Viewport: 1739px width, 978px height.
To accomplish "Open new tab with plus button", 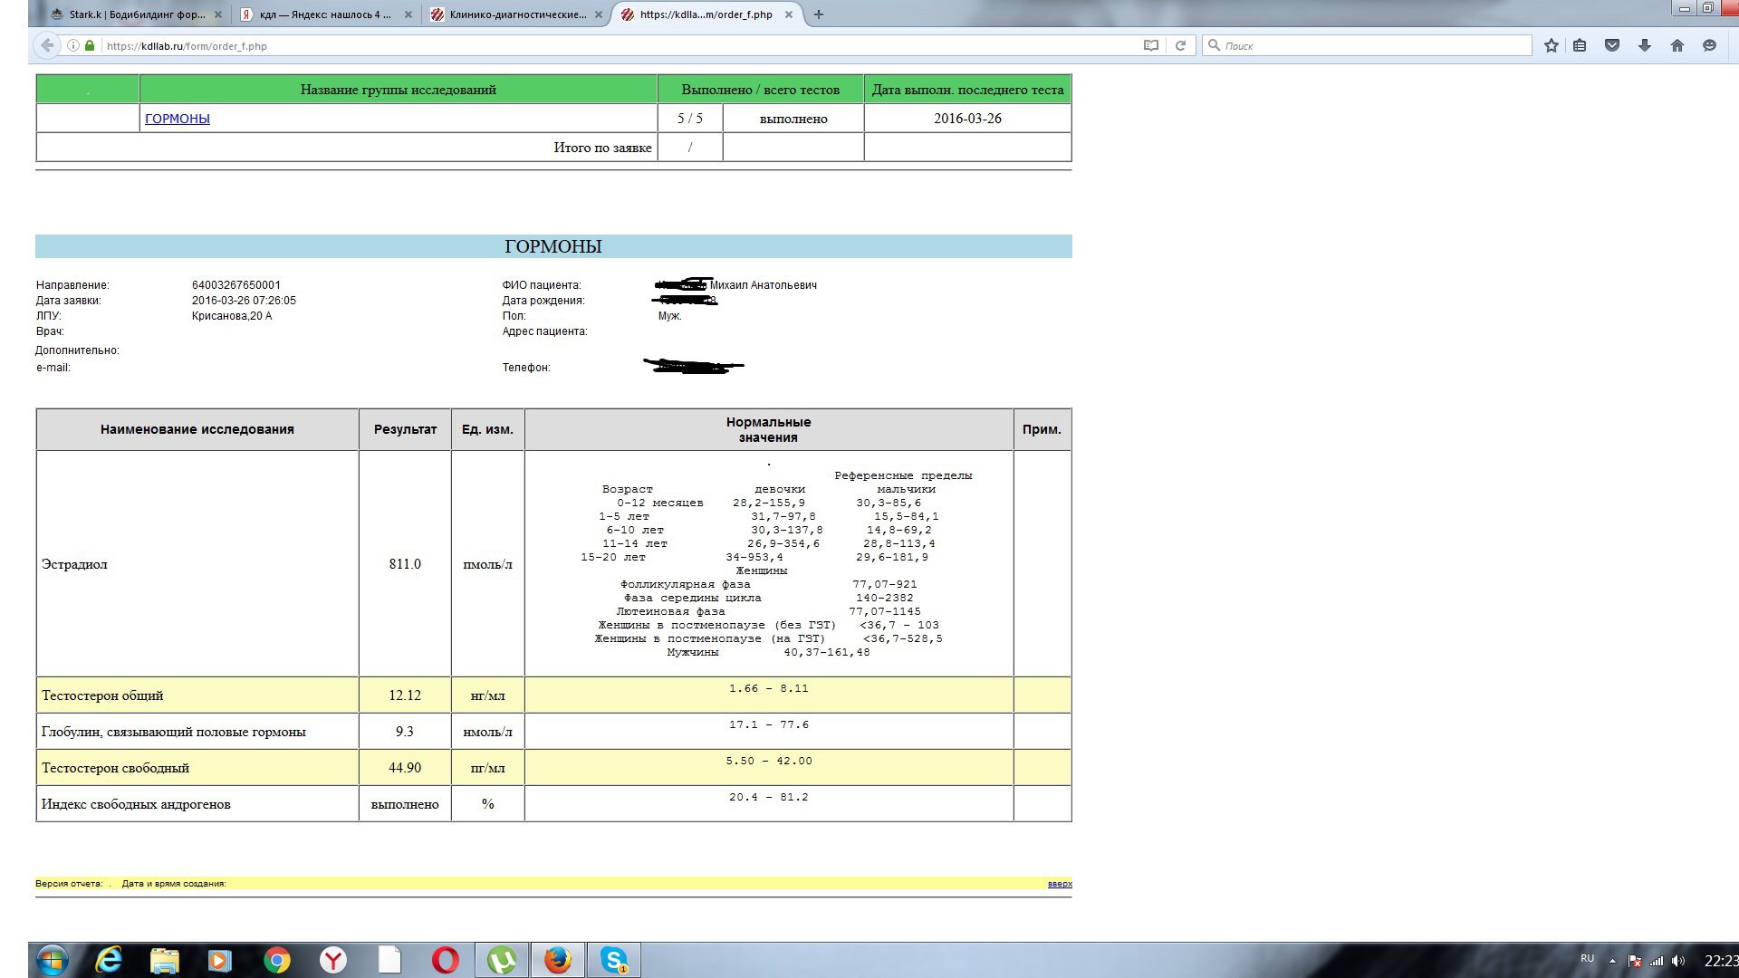I will (819, 14).
